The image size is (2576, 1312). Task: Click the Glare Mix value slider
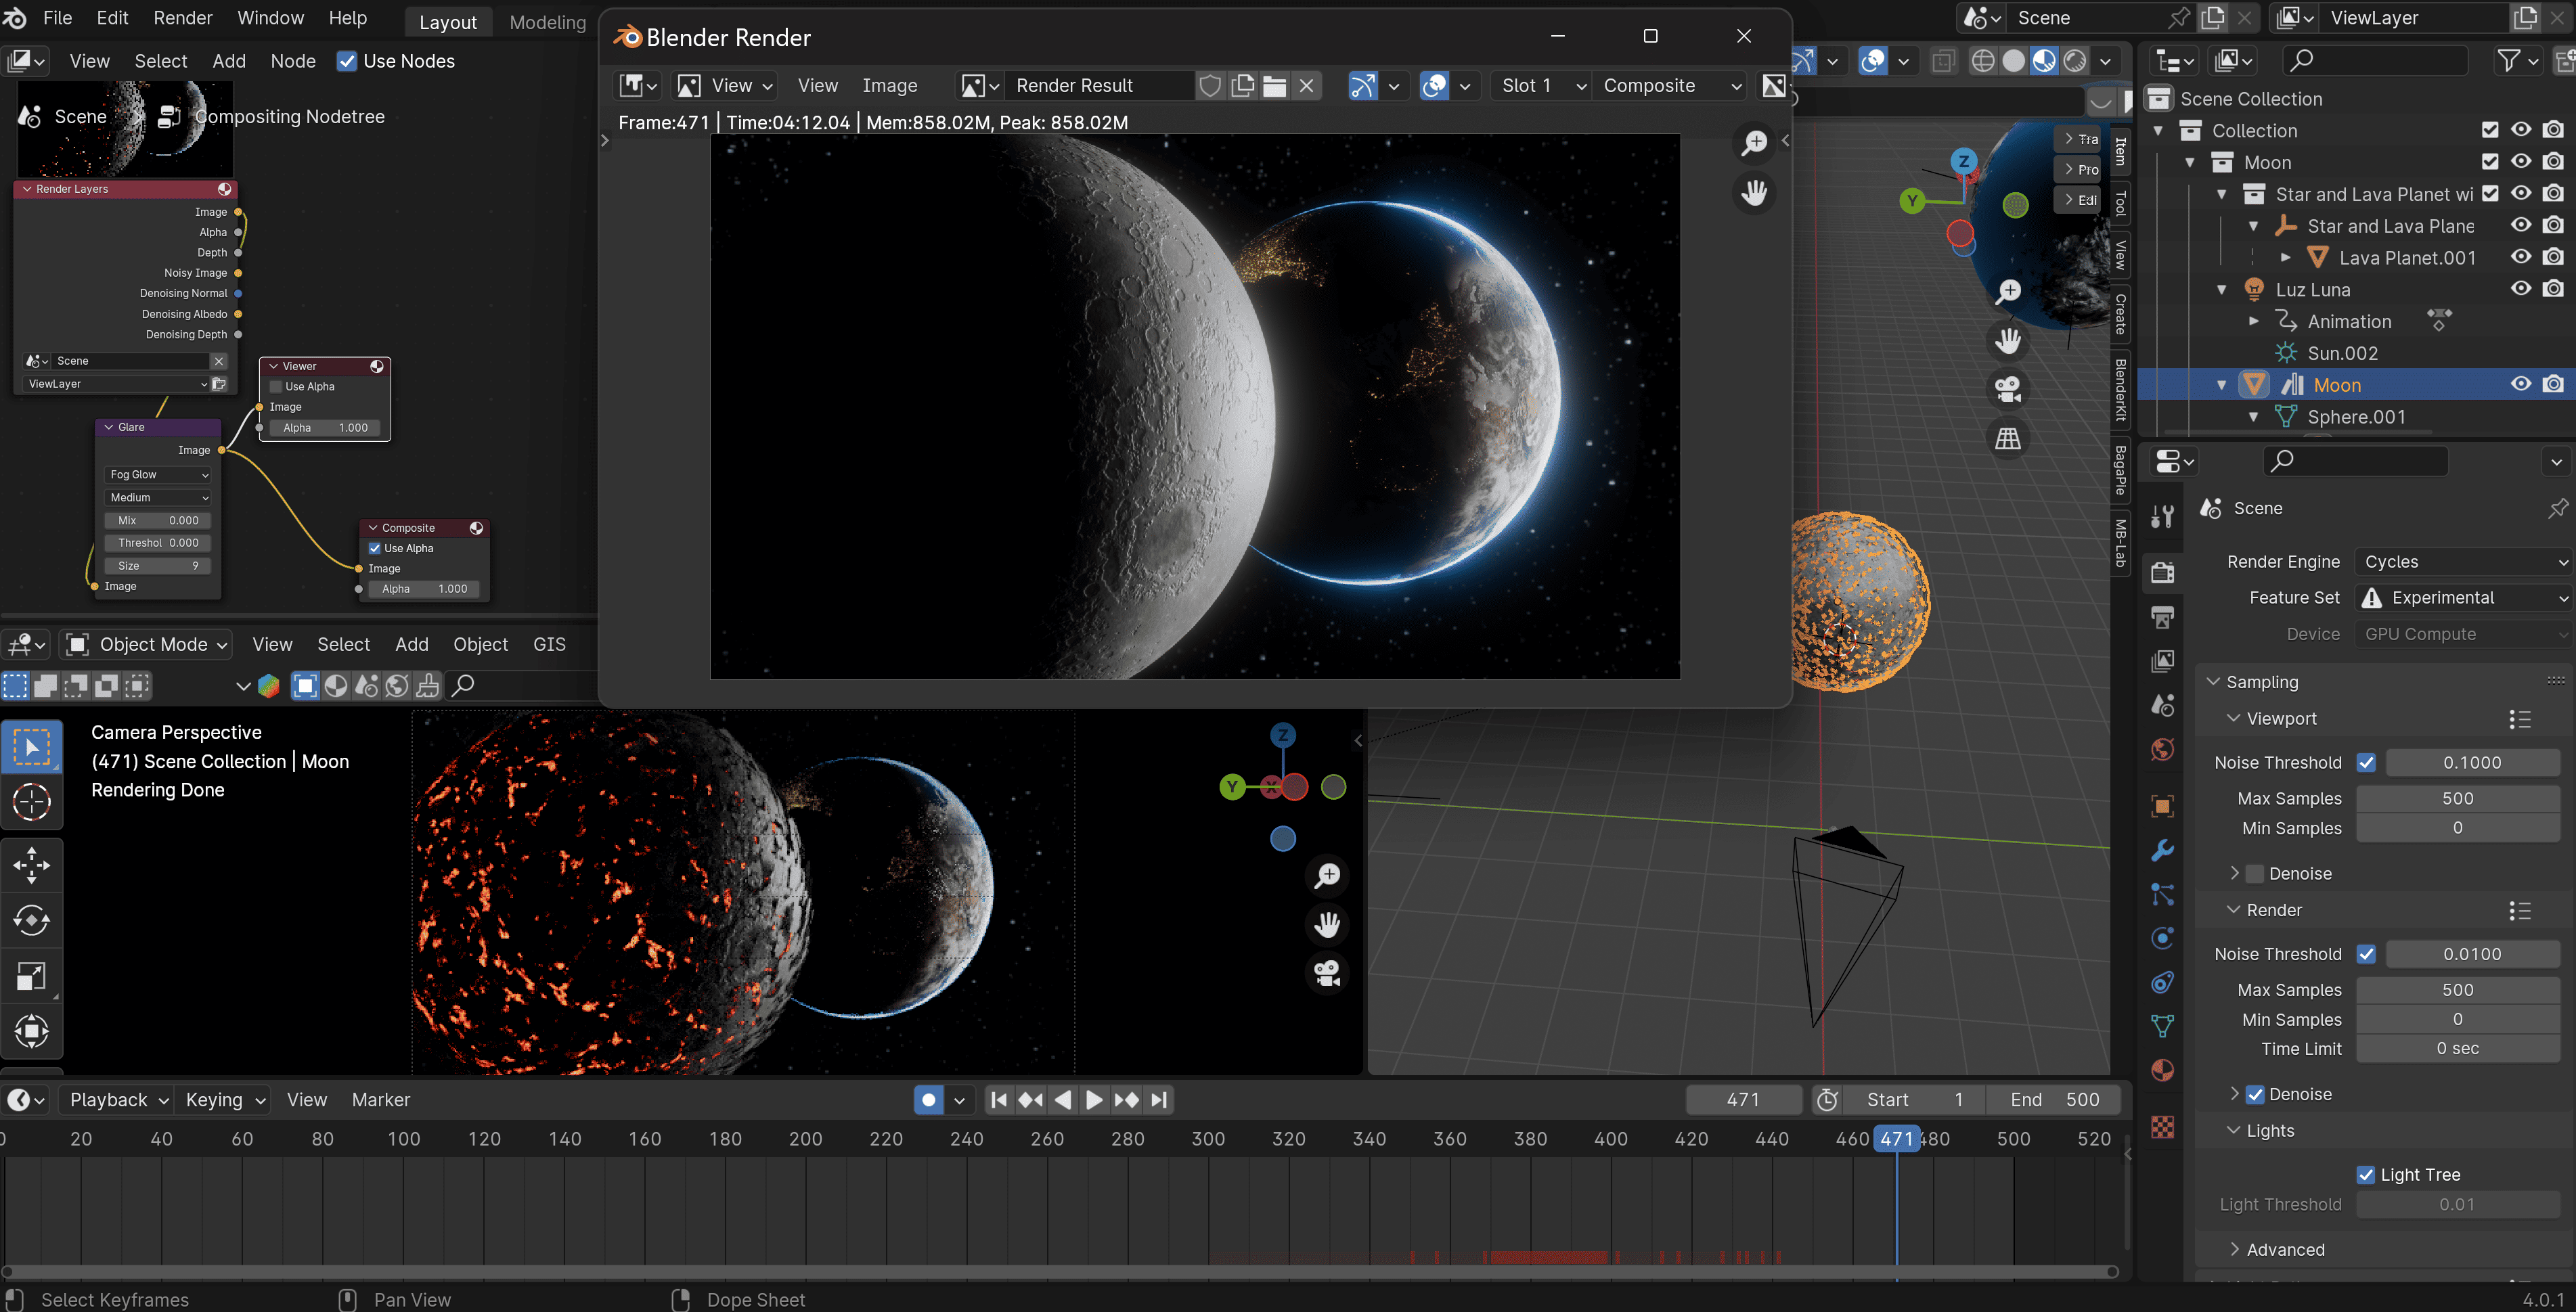[x=157, y=520]
